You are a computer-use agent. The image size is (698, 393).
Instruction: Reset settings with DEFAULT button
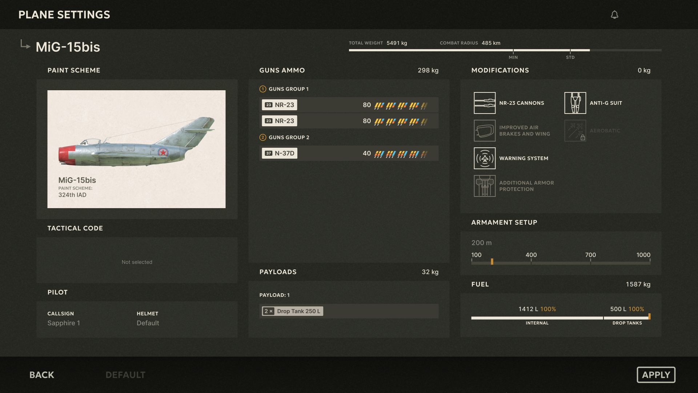click(x=125, y=375)
